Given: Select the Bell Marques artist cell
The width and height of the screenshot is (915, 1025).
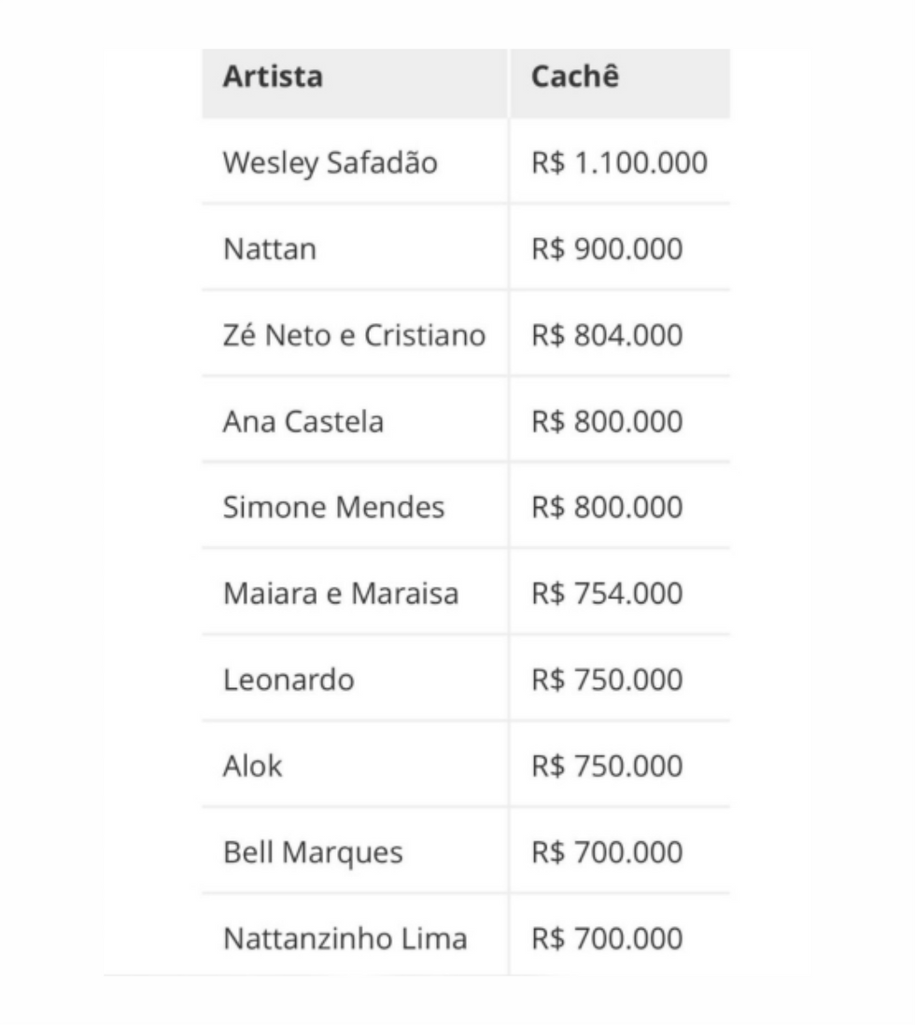Looking at the screenshot, I should 313,852.
